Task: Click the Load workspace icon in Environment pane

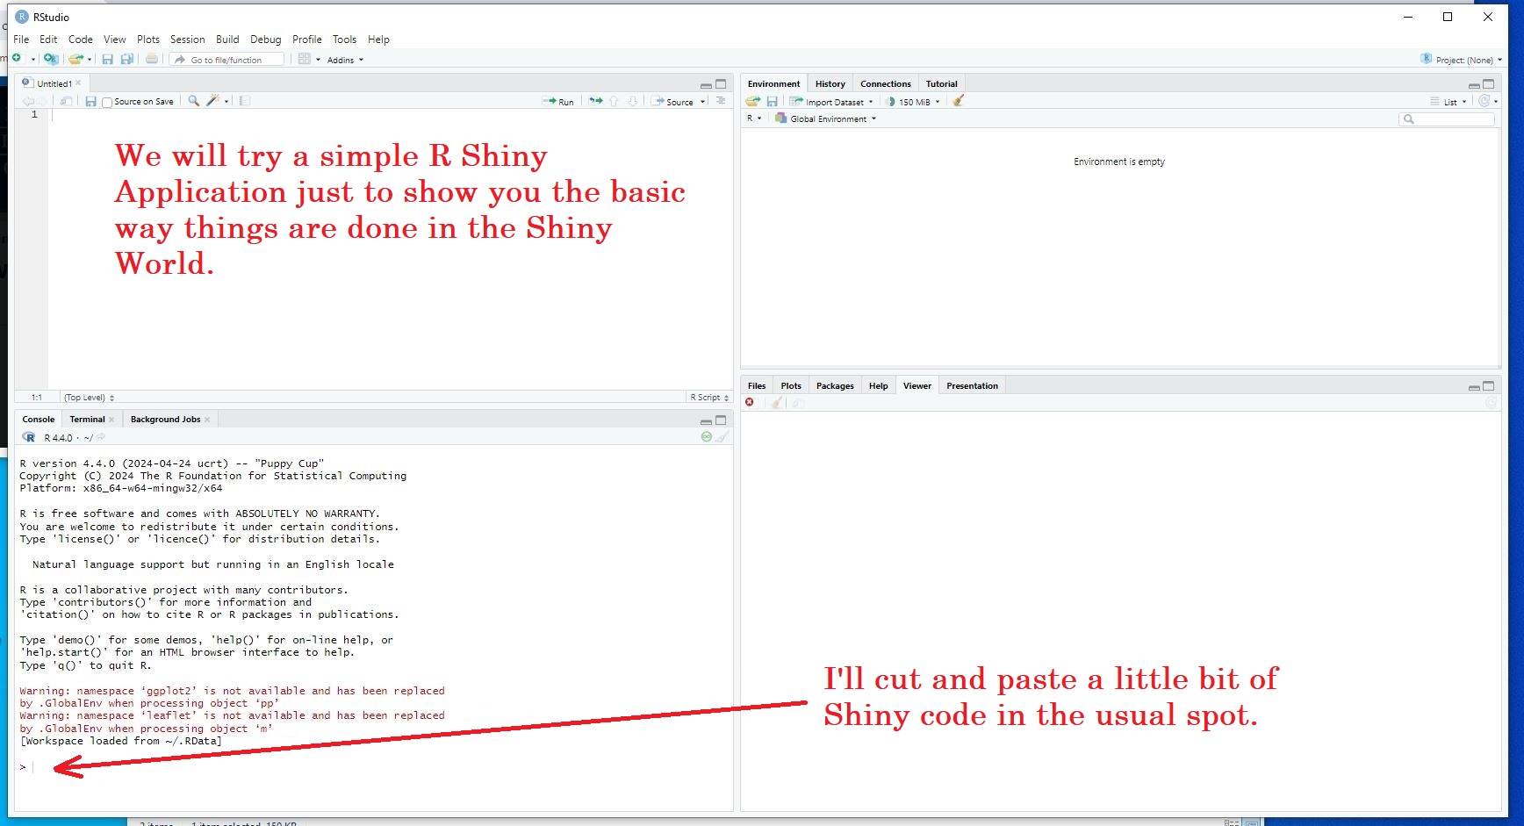Action: [x=752, y=101]
